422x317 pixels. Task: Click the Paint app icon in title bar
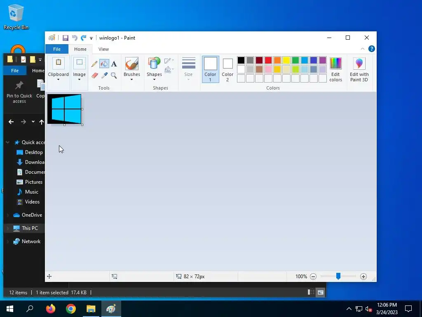click(x=52, y=38)
